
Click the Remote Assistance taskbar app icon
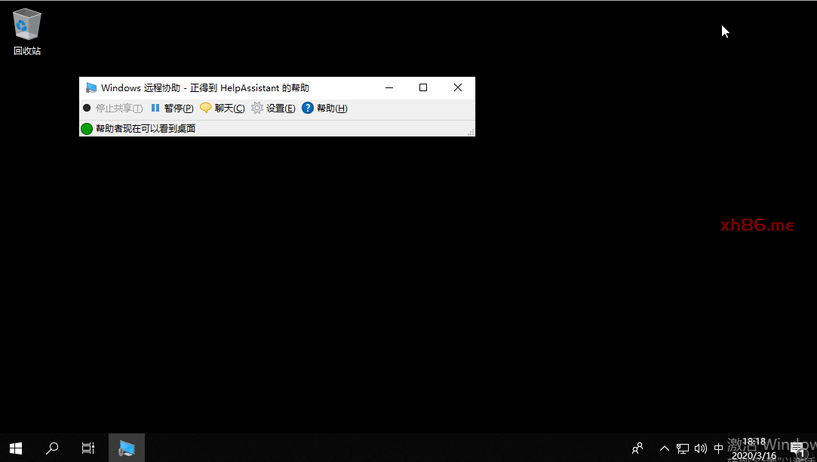click(127, 448)
